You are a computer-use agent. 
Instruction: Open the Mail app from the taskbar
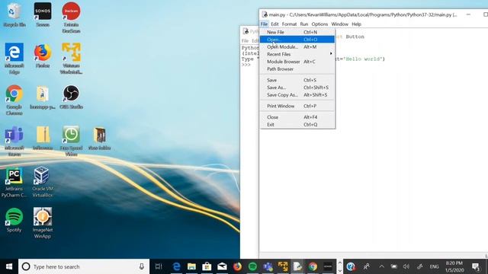coord(222,266)
